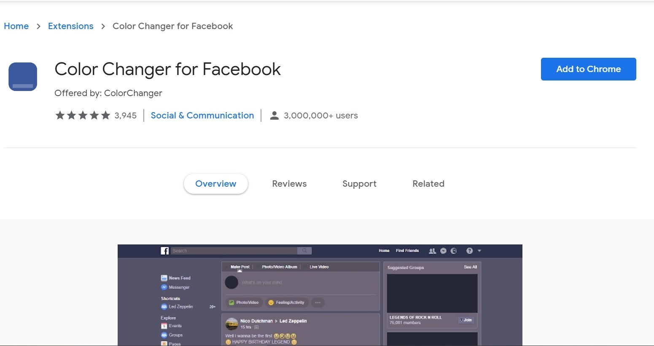
Task: Click 'Photo/Video Album' in preview composer
Action: [x=280, y=267]
